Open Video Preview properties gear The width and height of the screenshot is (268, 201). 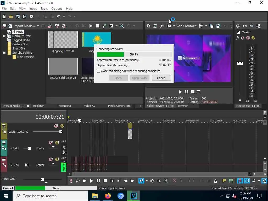point(148,26)
